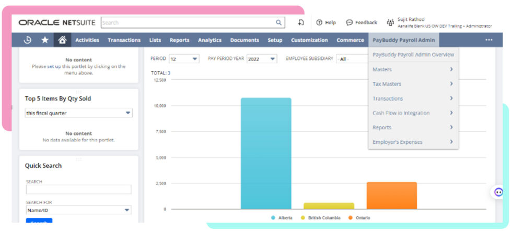512x231 pixels.
Task: Open the Feedback speech bubble icon
Action: 349,22
